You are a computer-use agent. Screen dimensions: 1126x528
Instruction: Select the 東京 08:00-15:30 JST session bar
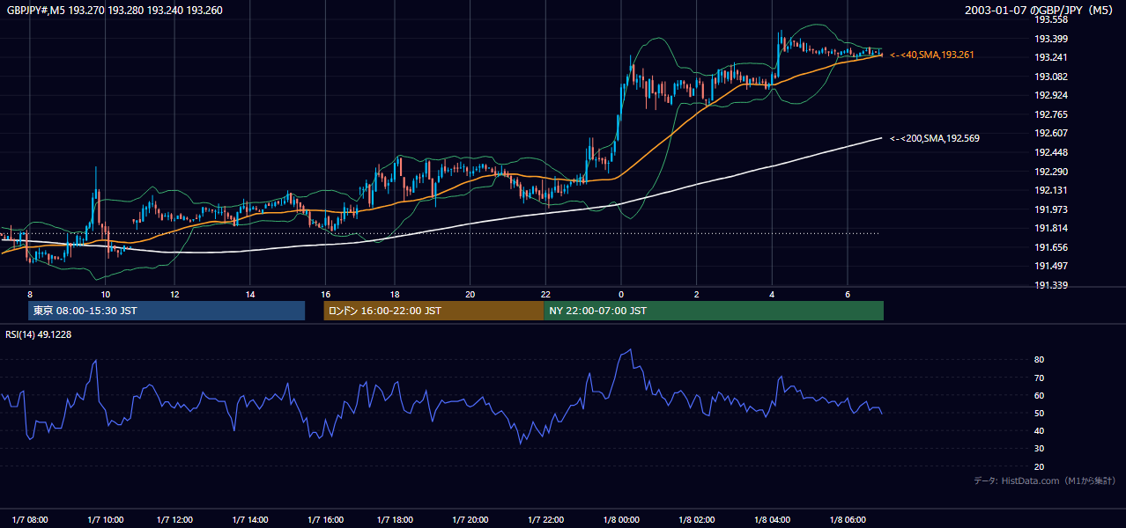click(167, 311)
